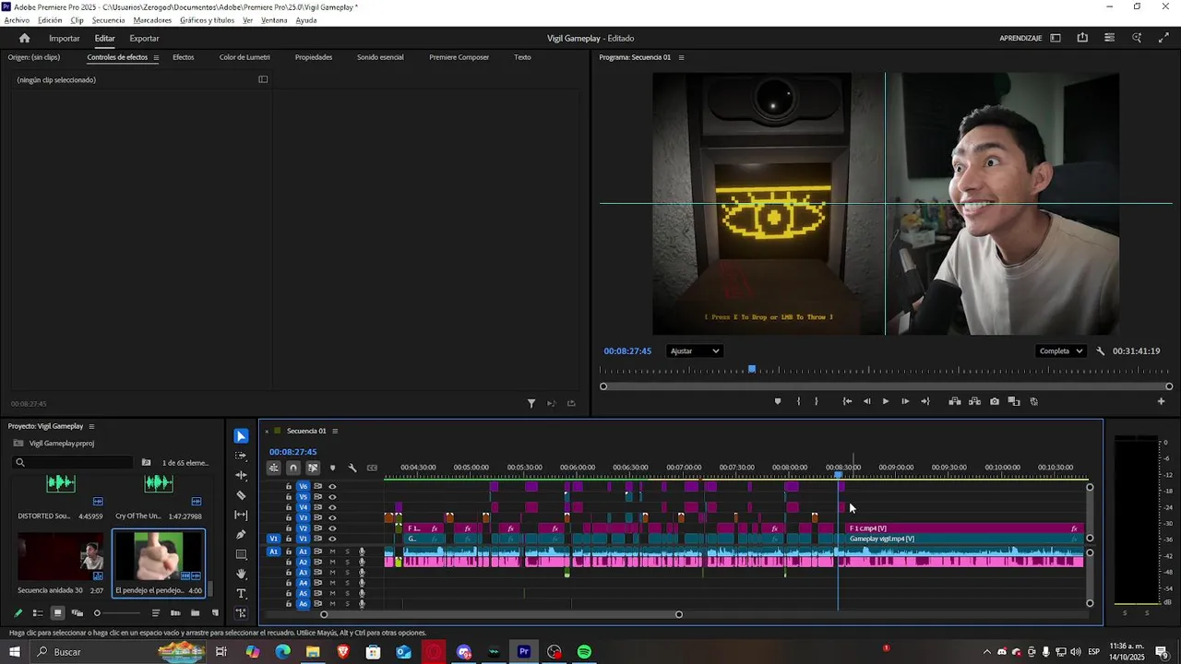Toggle V6 track output eye
This screenshot has width=1181, height=664.
[x=332, y=486]
